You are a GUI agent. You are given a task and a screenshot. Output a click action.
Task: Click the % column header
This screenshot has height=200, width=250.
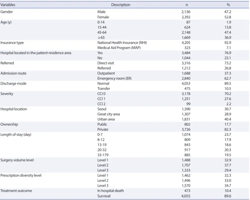[x=228, y=5]
